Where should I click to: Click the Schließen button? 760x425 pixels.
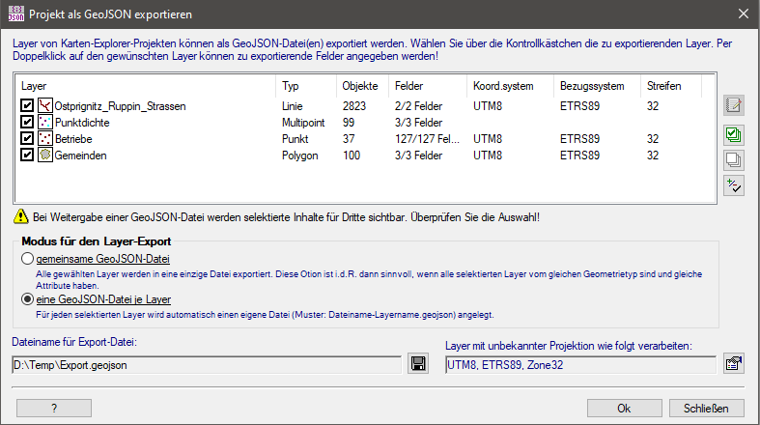tap(706, 408)
